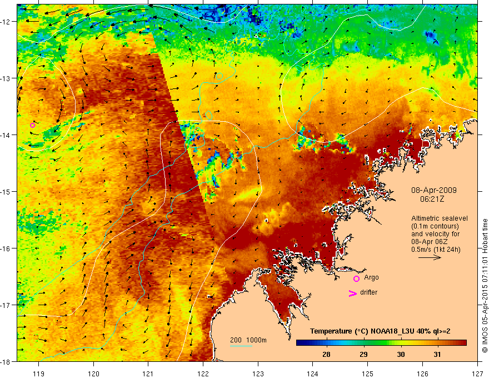Click the color bar value 31
Viewport: 489px width, 378px height.
click(x=437, y=354)
